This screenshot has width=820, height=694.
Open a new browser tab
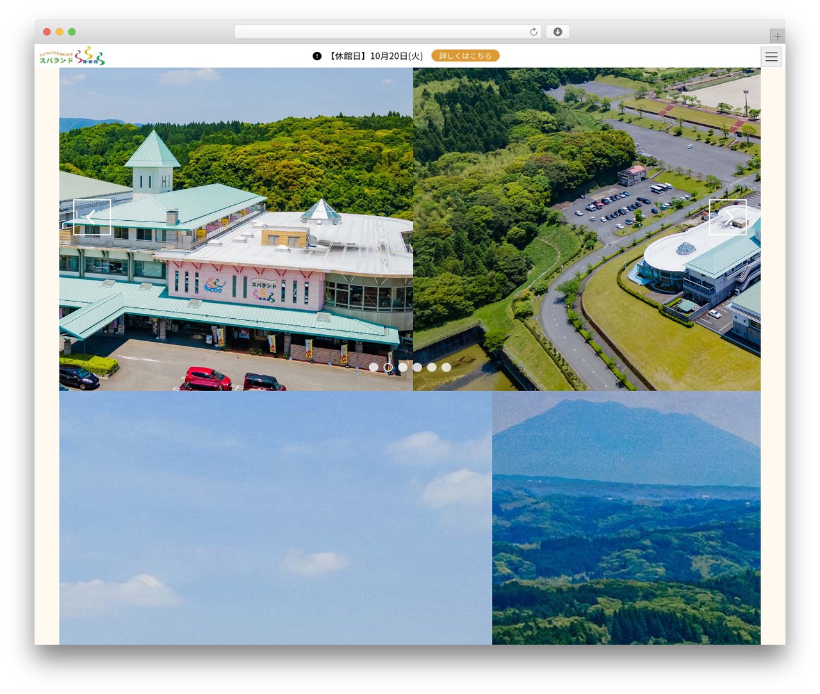tap(778, 36)
